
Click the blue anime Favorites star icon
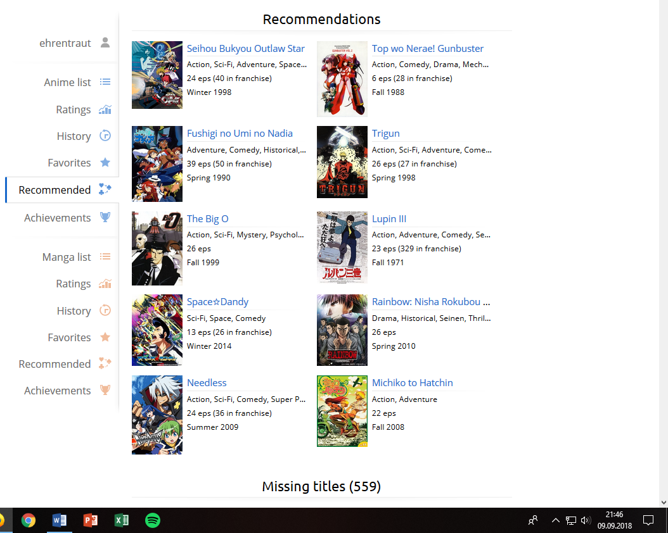105,162
